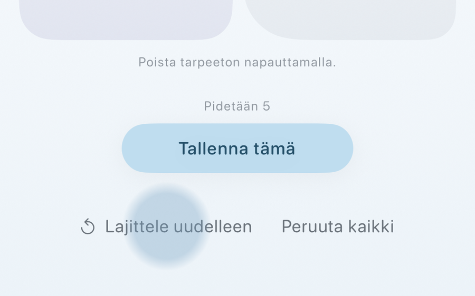The height and width of the screenshot is (296, 475).
Task: Re-sort items using the counterclockwise arrow icon
Action: 88,226
